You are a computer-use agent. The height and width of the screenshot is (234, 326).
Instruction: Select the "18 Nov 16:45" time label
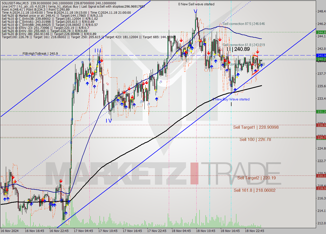pyautogui.click(x=230, y=231)
